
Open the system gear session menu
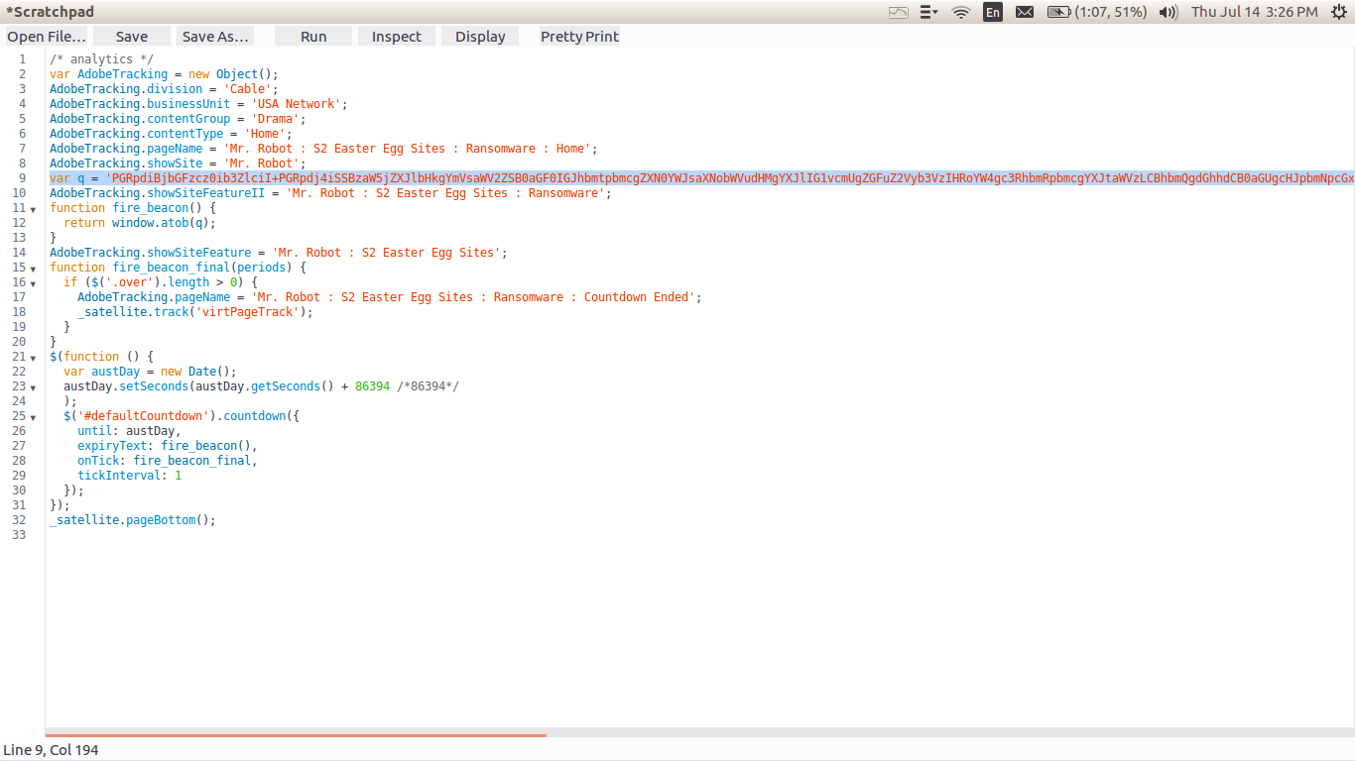(1339, 12)
